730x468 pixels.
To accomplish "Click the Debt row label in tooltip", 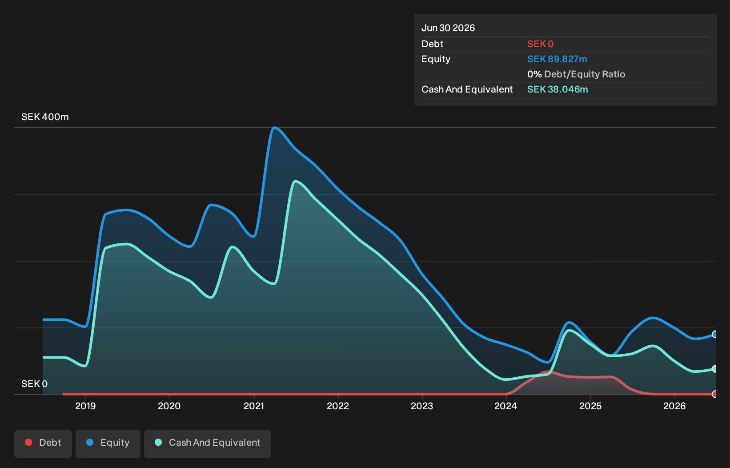I will (433, 44).
